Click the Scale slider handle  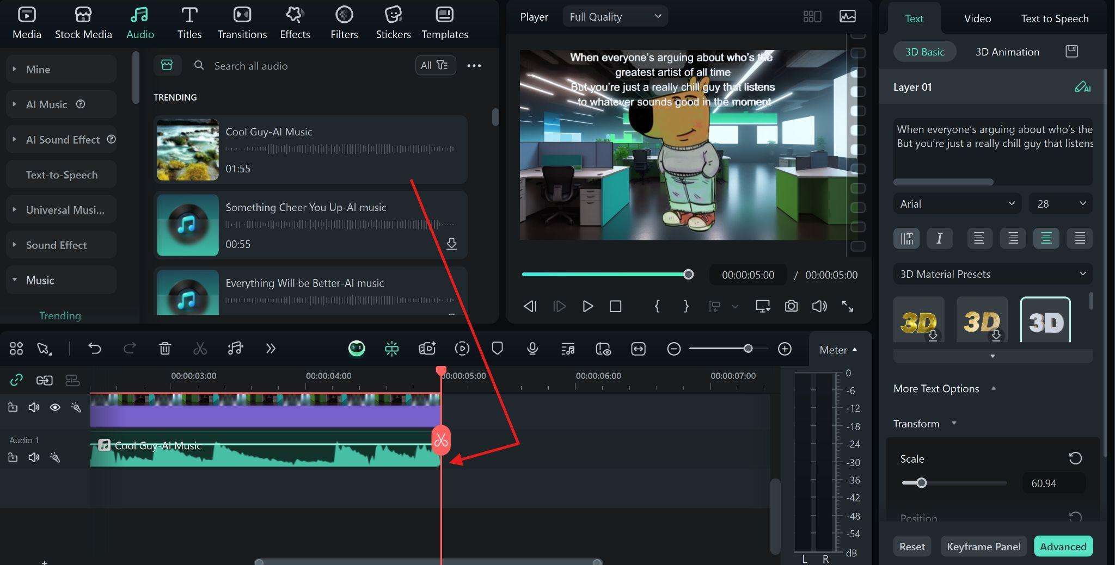click(921, 483)
